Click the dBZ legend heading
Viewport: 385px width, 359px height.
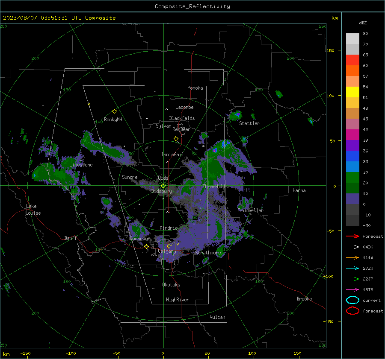point(363,23)
